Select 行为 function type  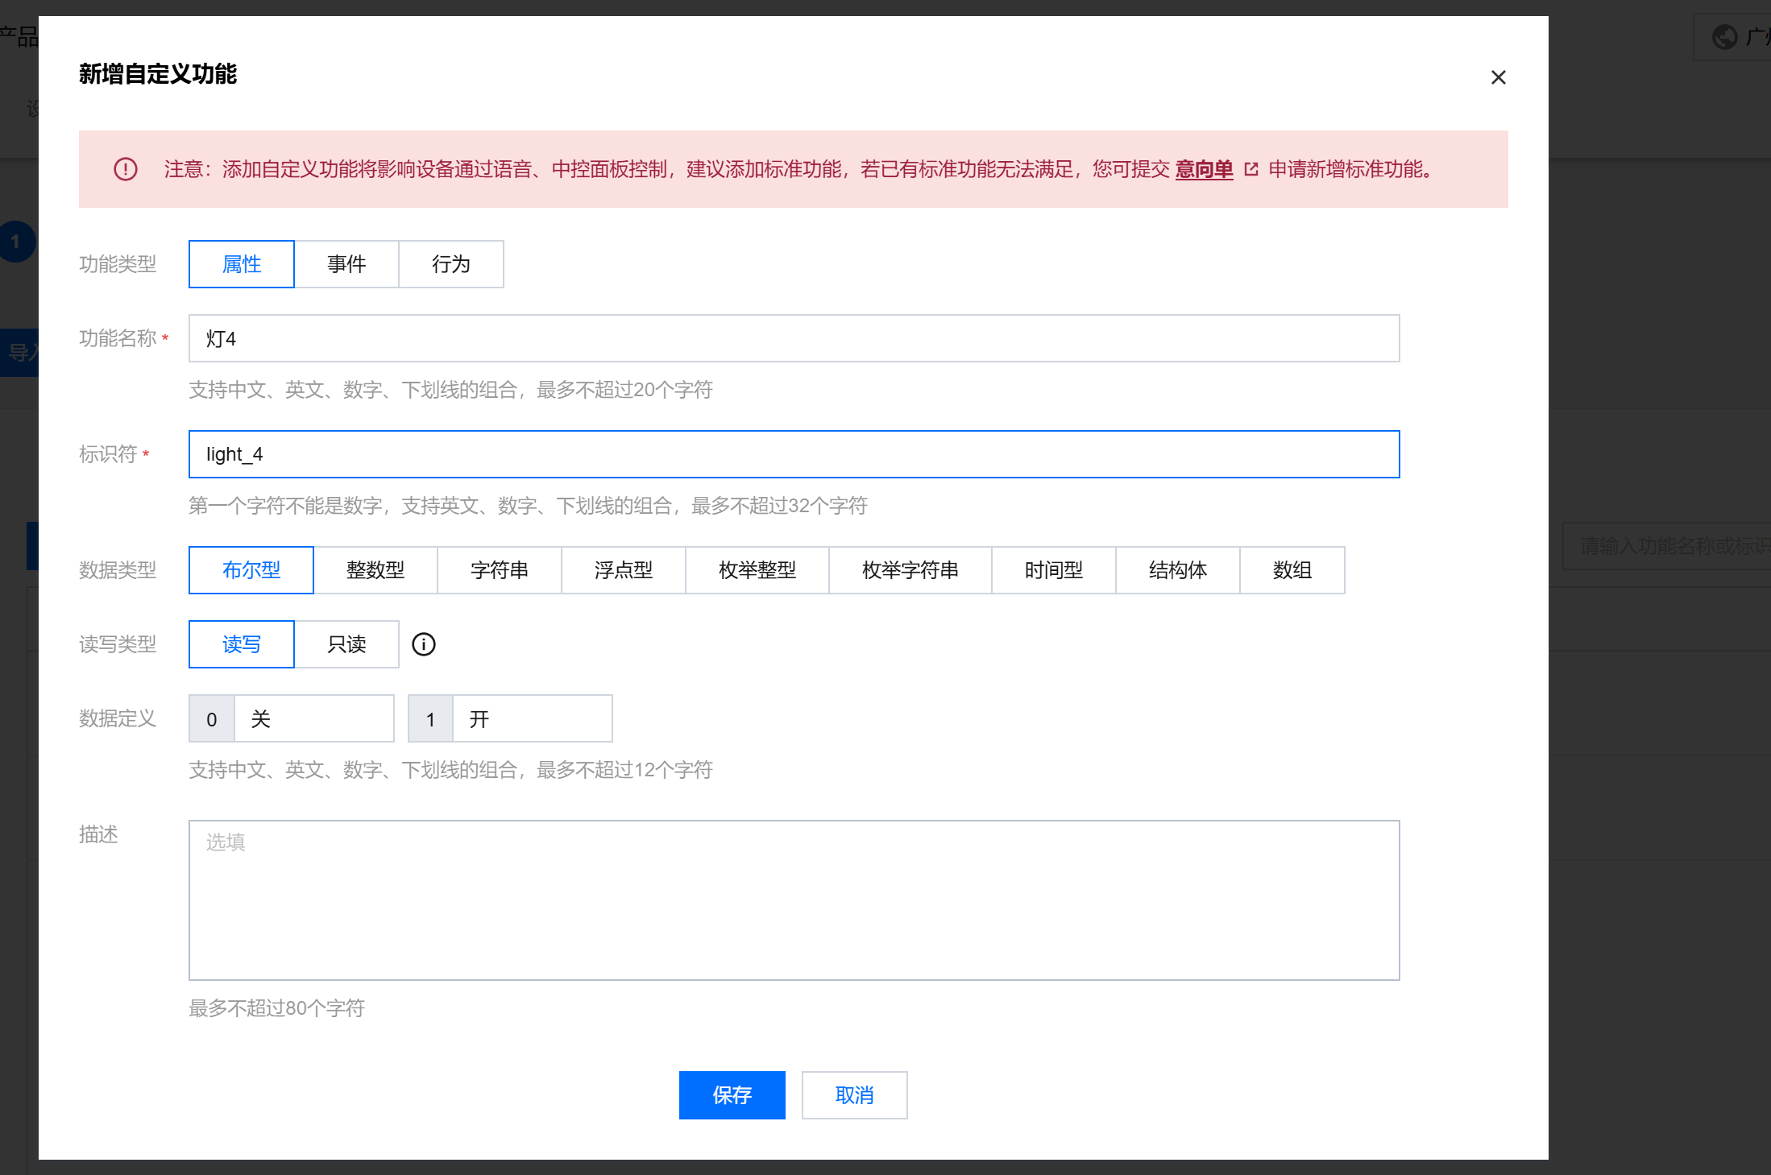coord(451,264)
